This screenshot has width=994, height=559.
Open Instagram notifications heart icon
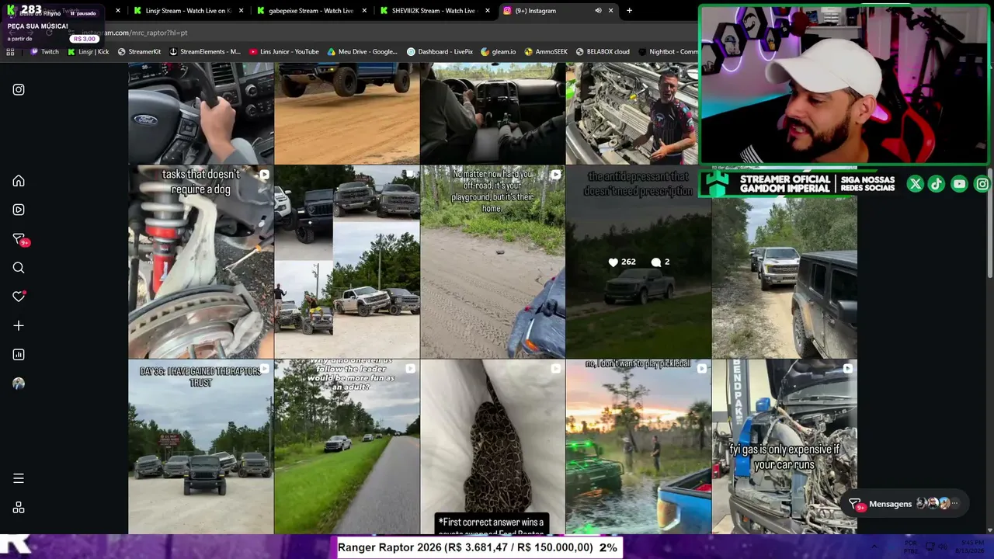point(19,297)
